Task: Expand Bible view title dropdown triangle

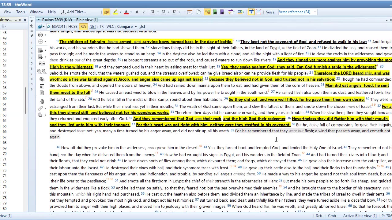Action: pyautogui.click(x=39, y=20)
